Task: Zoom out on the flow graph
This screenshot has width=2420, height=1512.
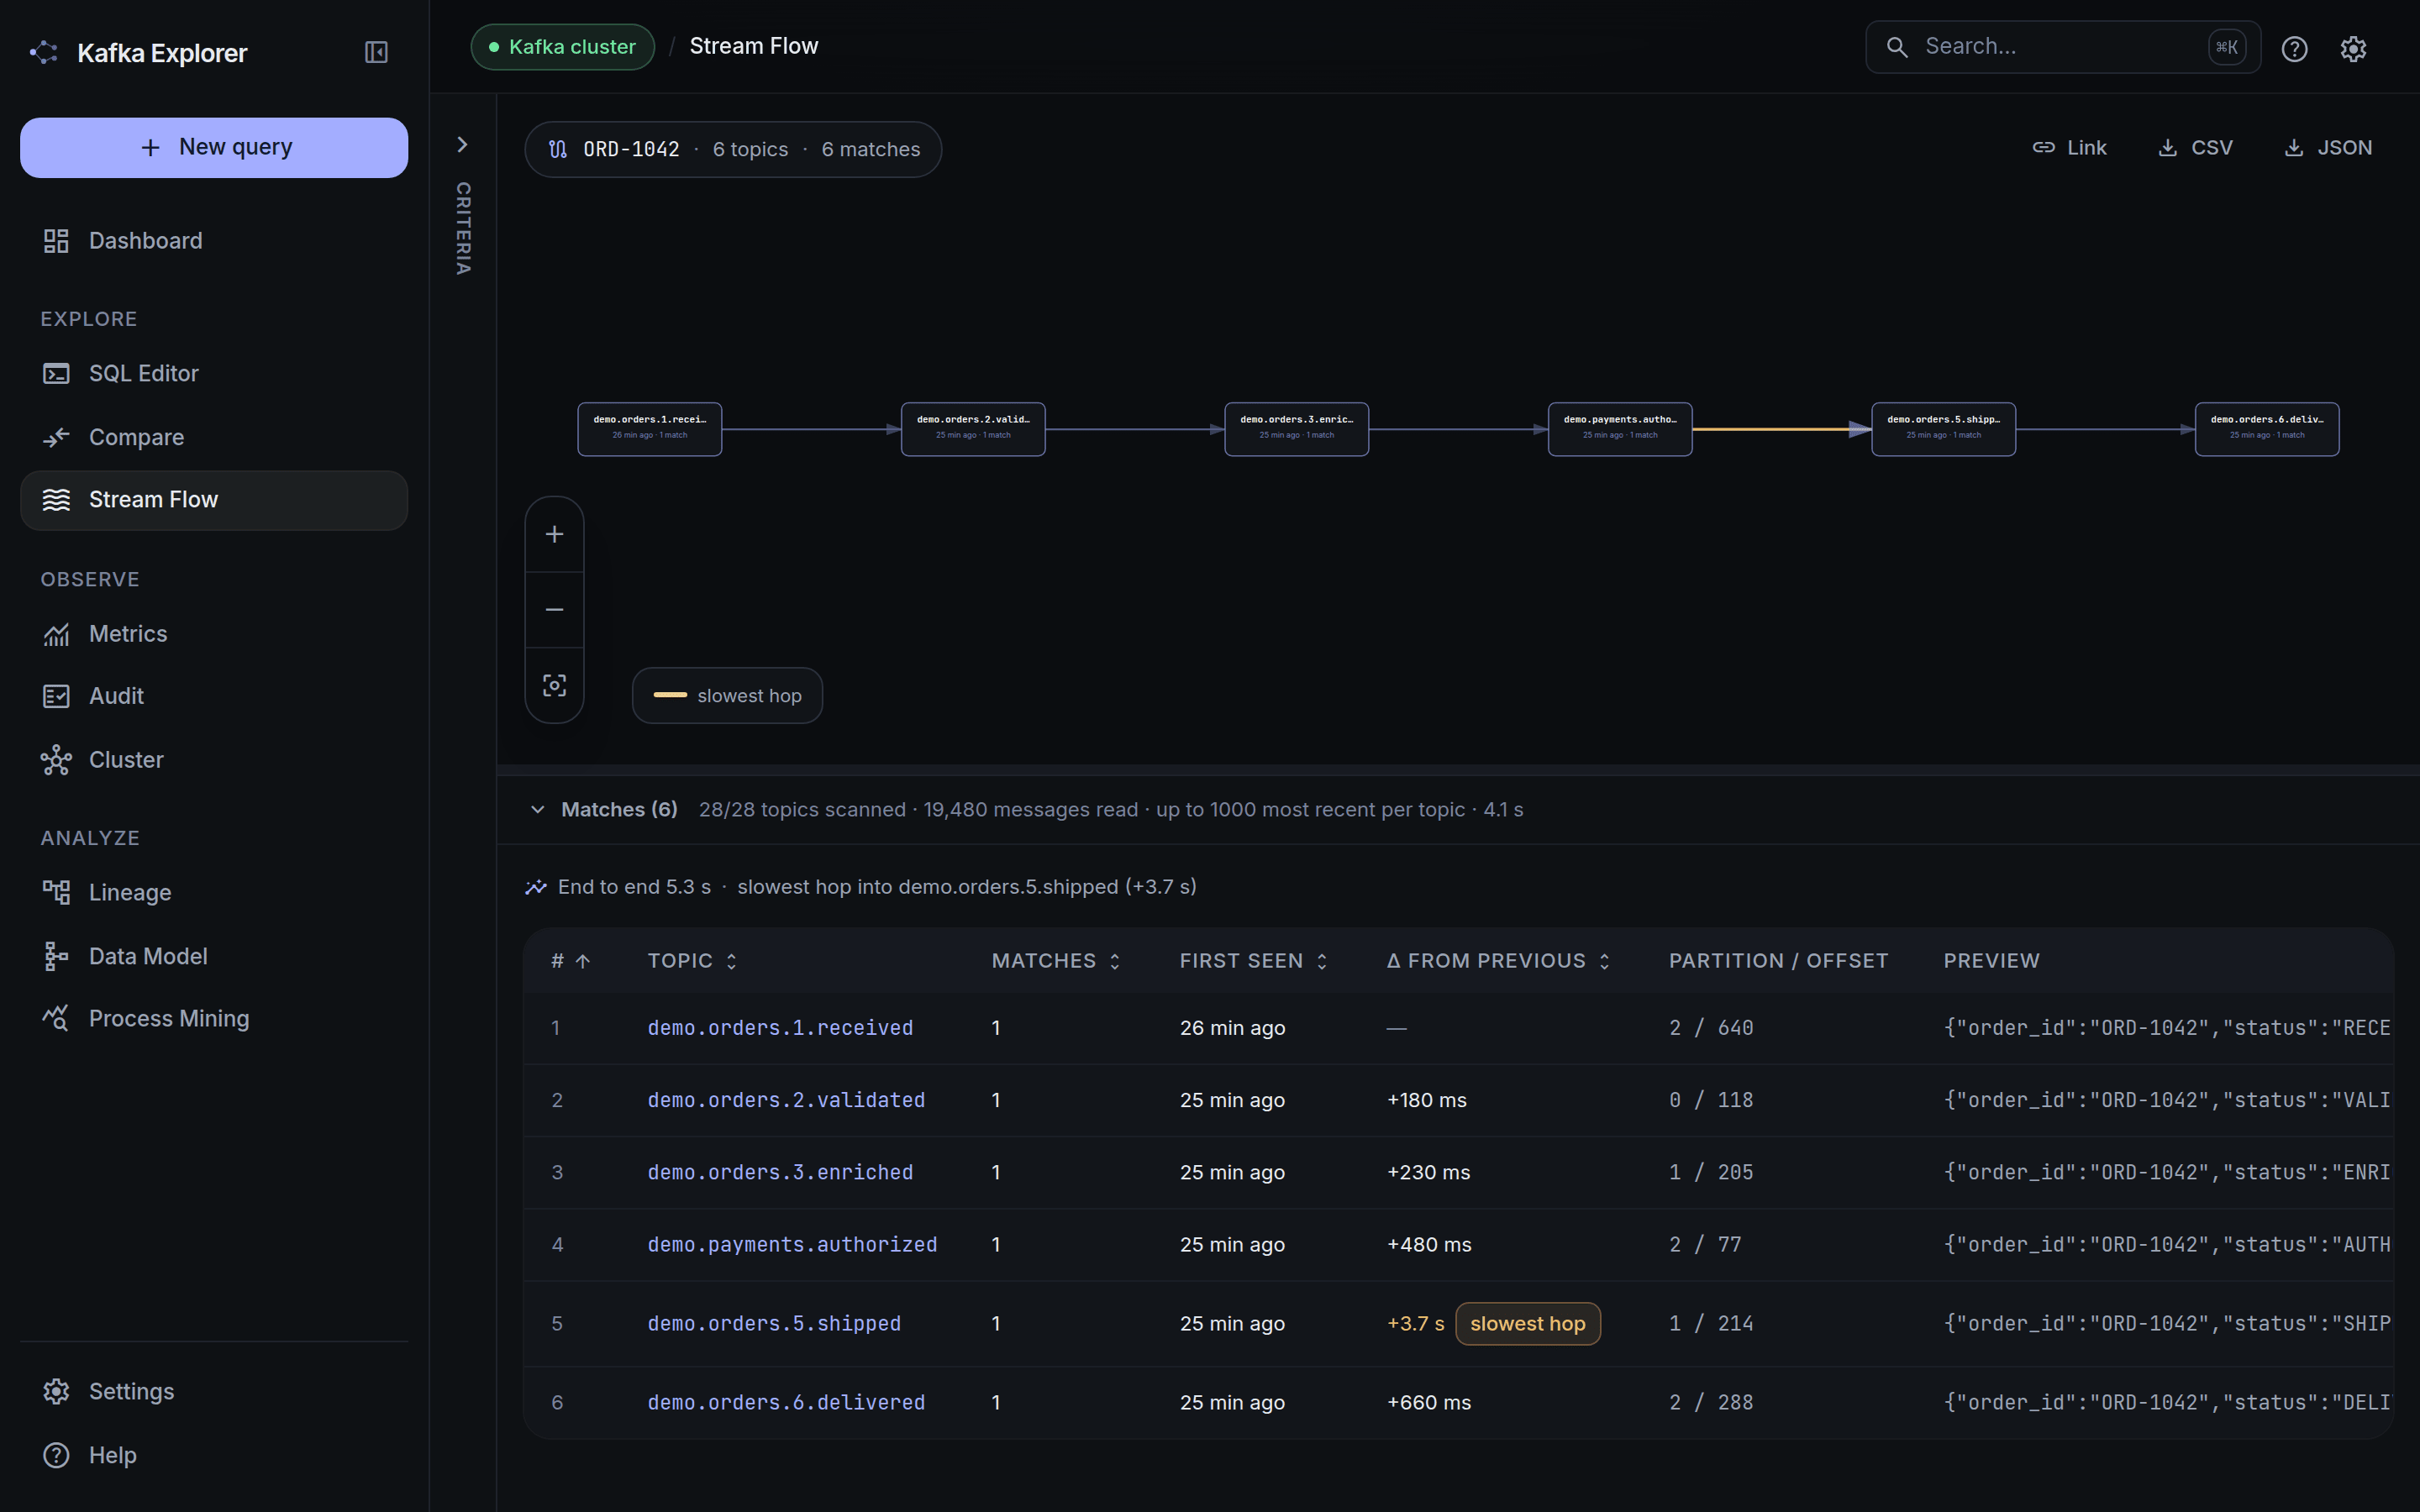Action: point(554,609)
